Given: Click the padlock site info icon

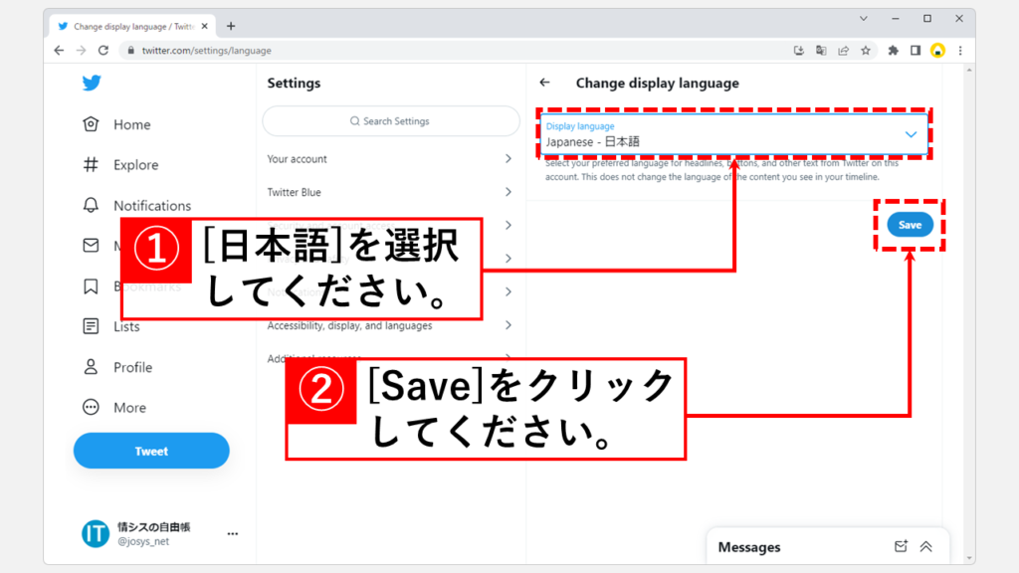Looking at the screenshot, I should click(130, 50).
